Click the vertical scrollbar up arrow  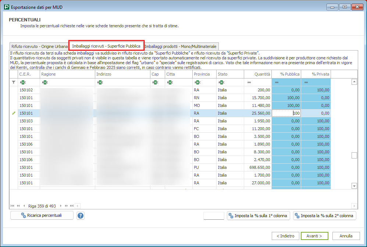[x=354, y=82]
